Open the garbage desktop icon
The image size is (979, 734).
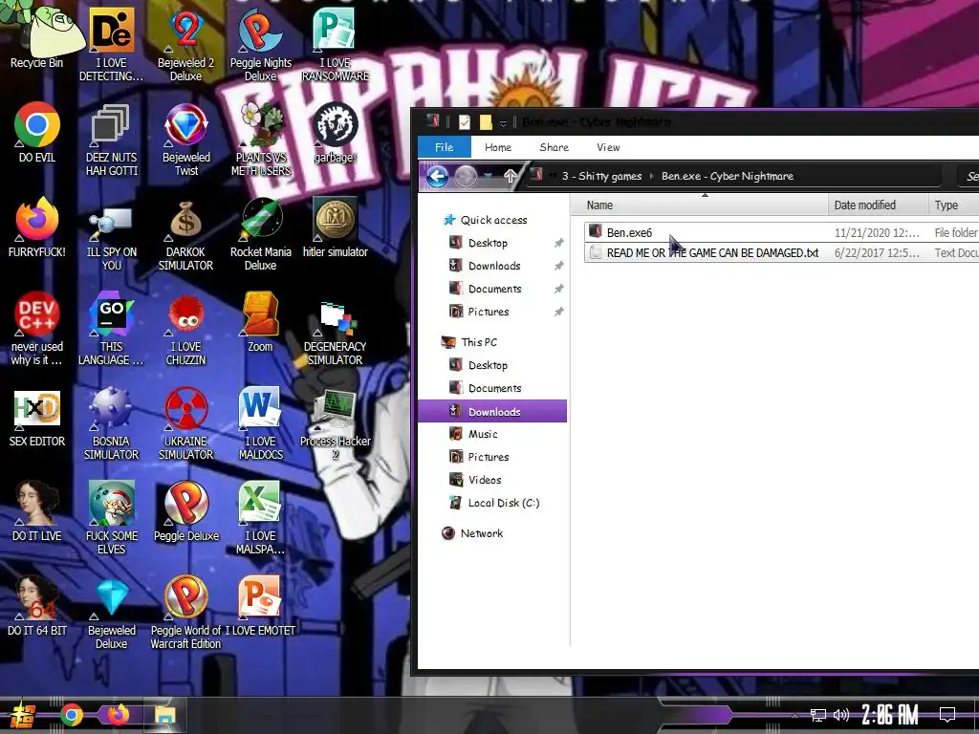click(x=336, y=132)
